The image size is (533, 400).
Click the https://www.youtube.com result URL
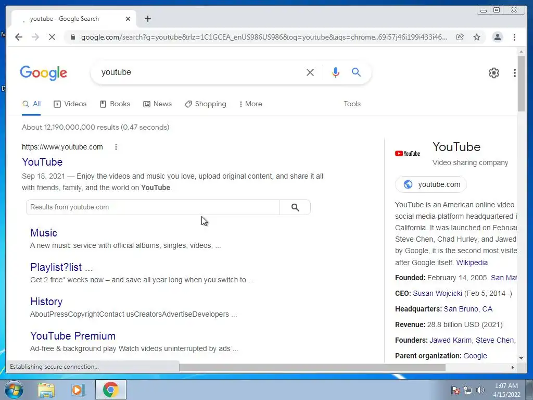(62, 147)
